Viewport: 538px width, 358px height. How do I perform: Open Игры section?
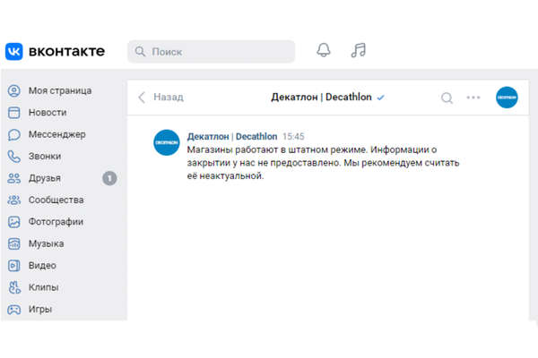(40, 310)
